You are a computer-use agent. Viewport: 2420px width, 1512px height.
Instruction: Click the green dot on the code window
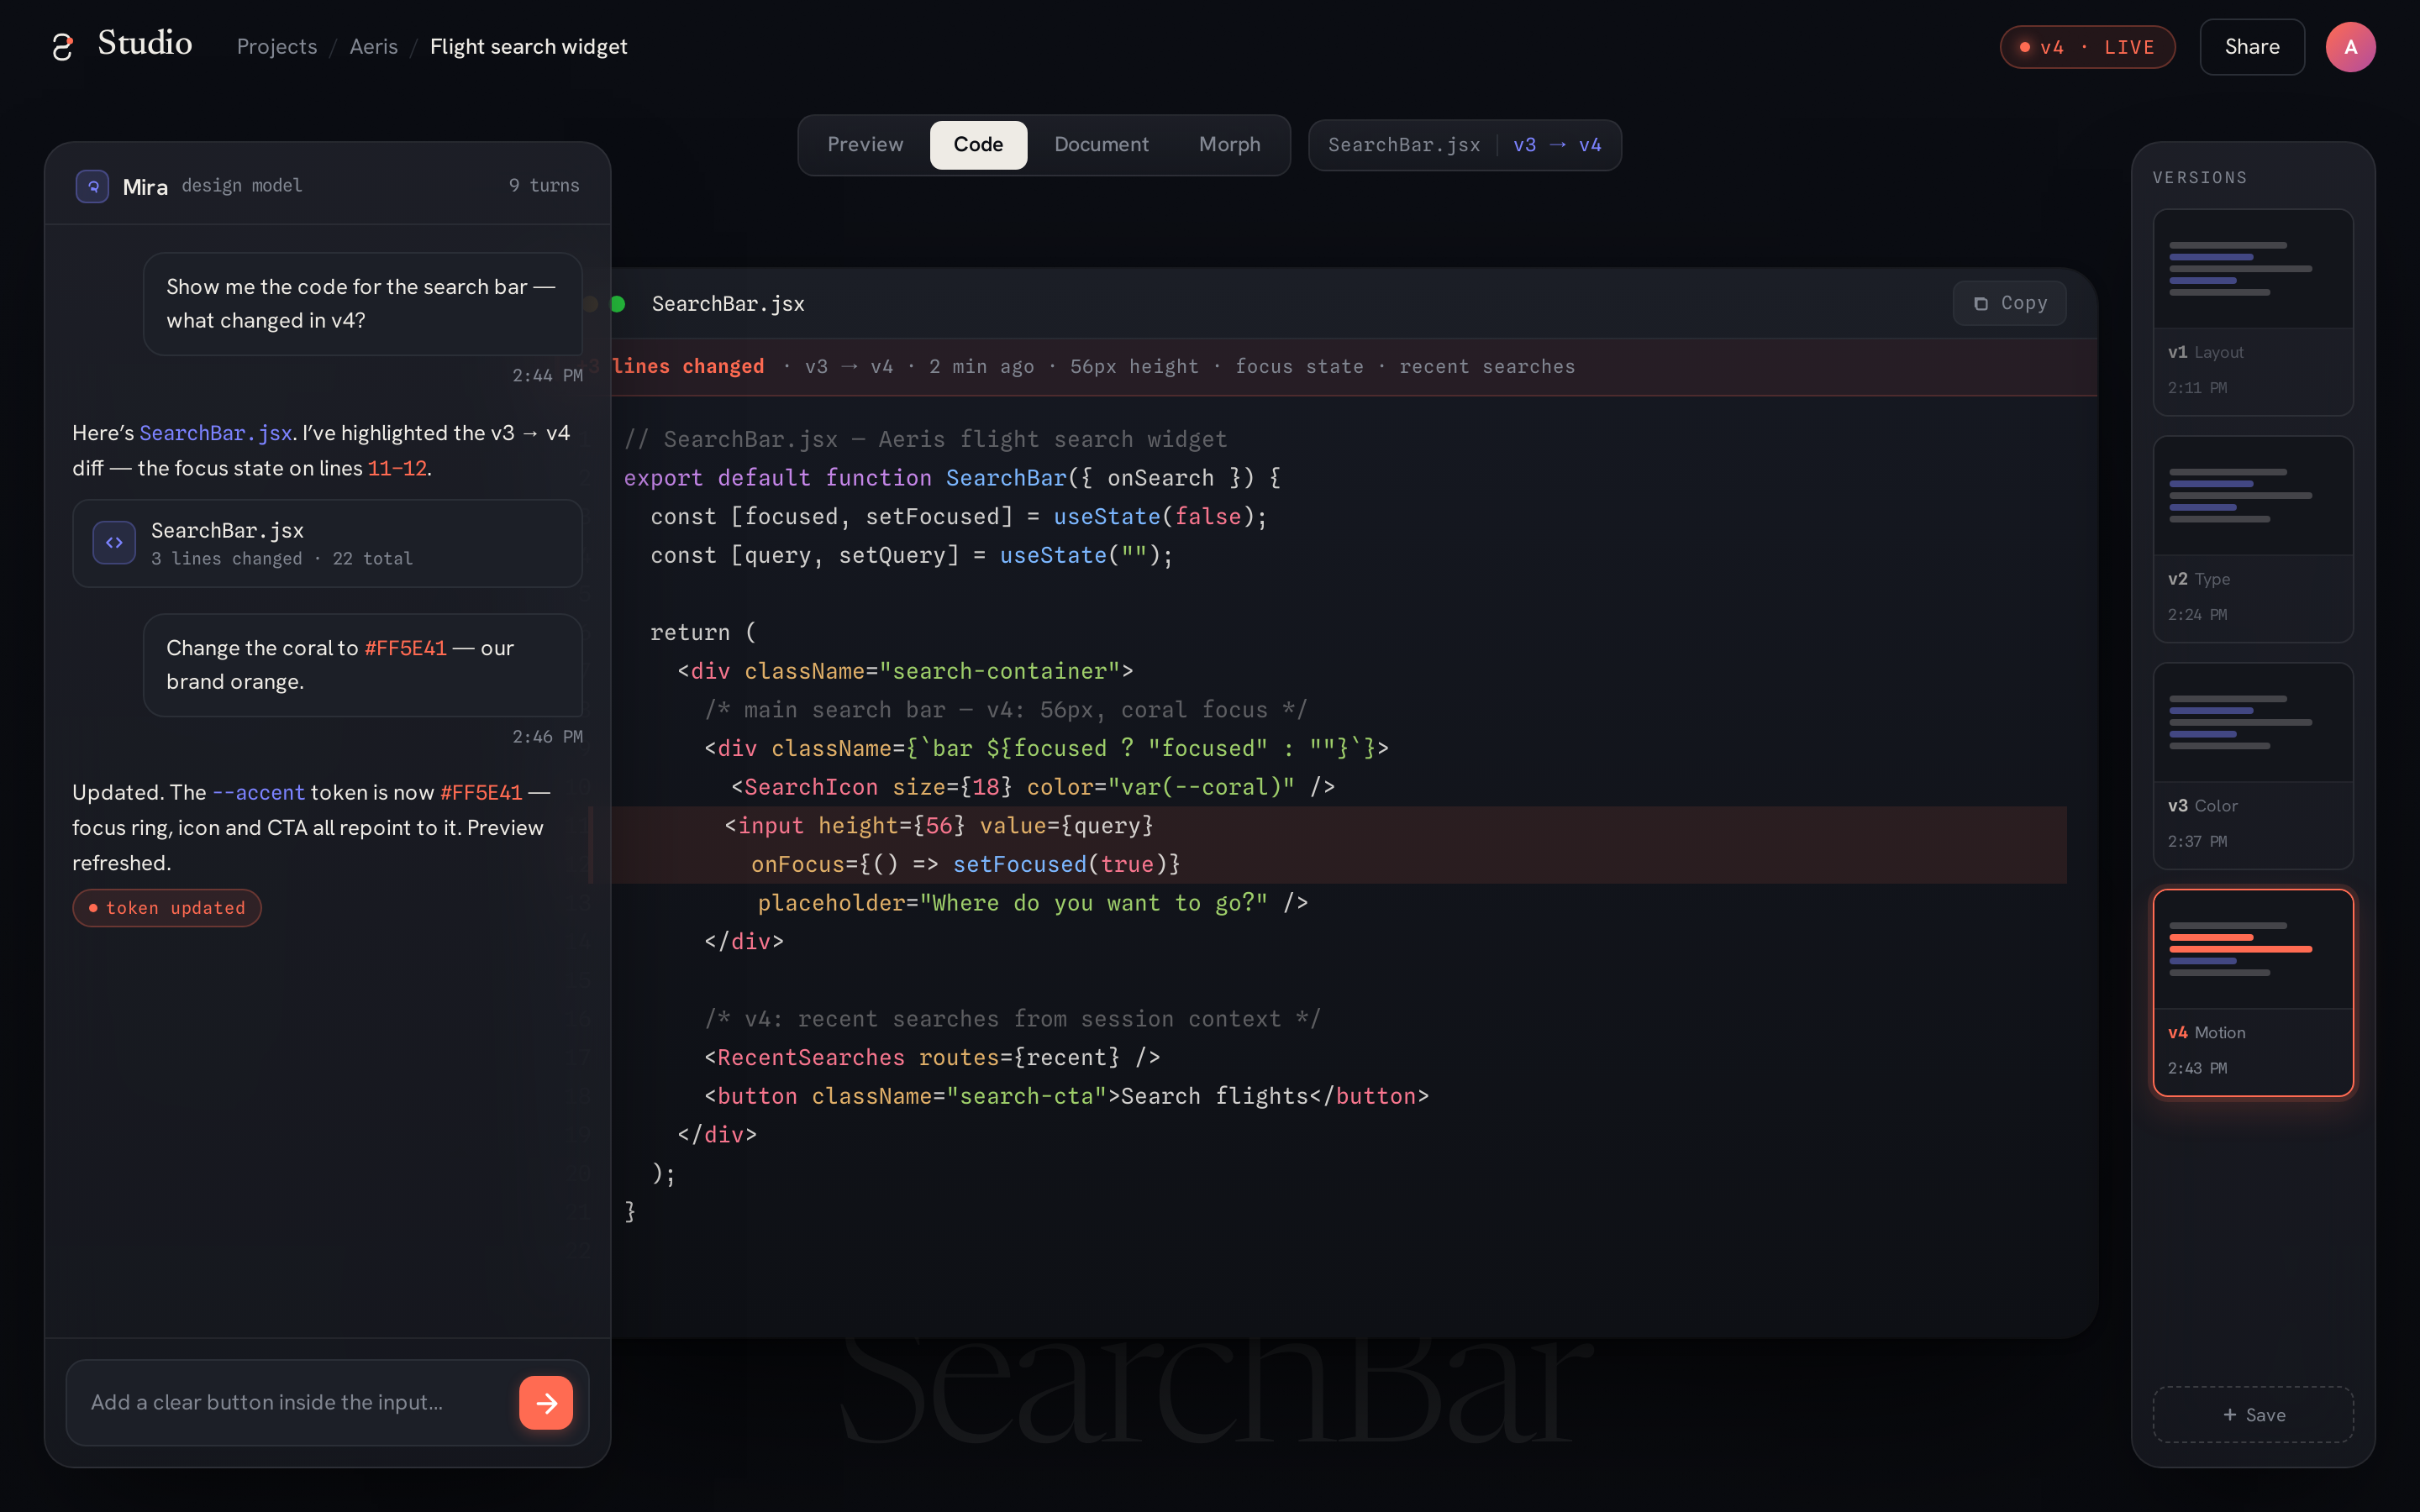tap(618, 304)
